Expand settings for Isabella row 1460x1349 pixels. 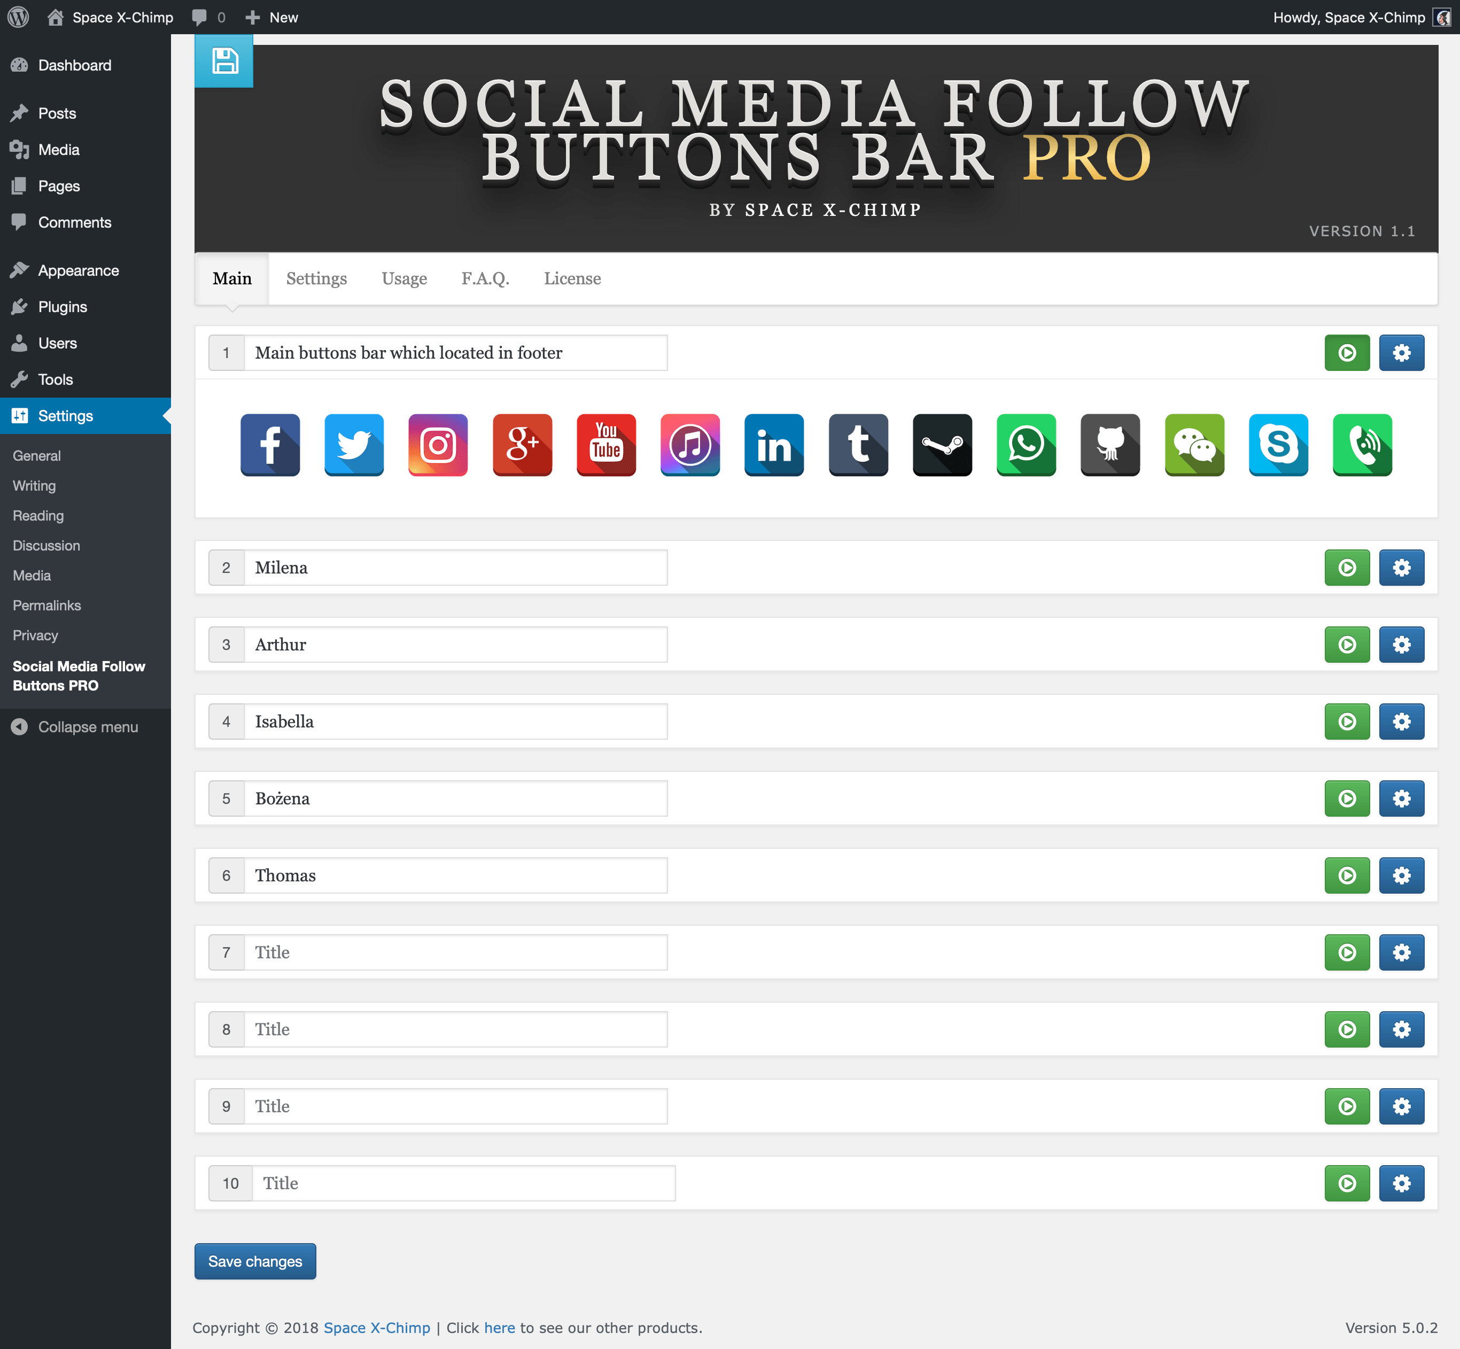1400,721
